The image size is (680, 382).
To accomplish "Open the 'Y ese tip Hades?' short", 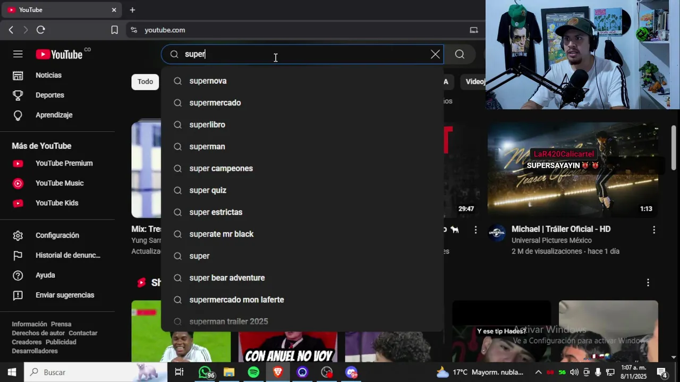I will tap(501, 331).
